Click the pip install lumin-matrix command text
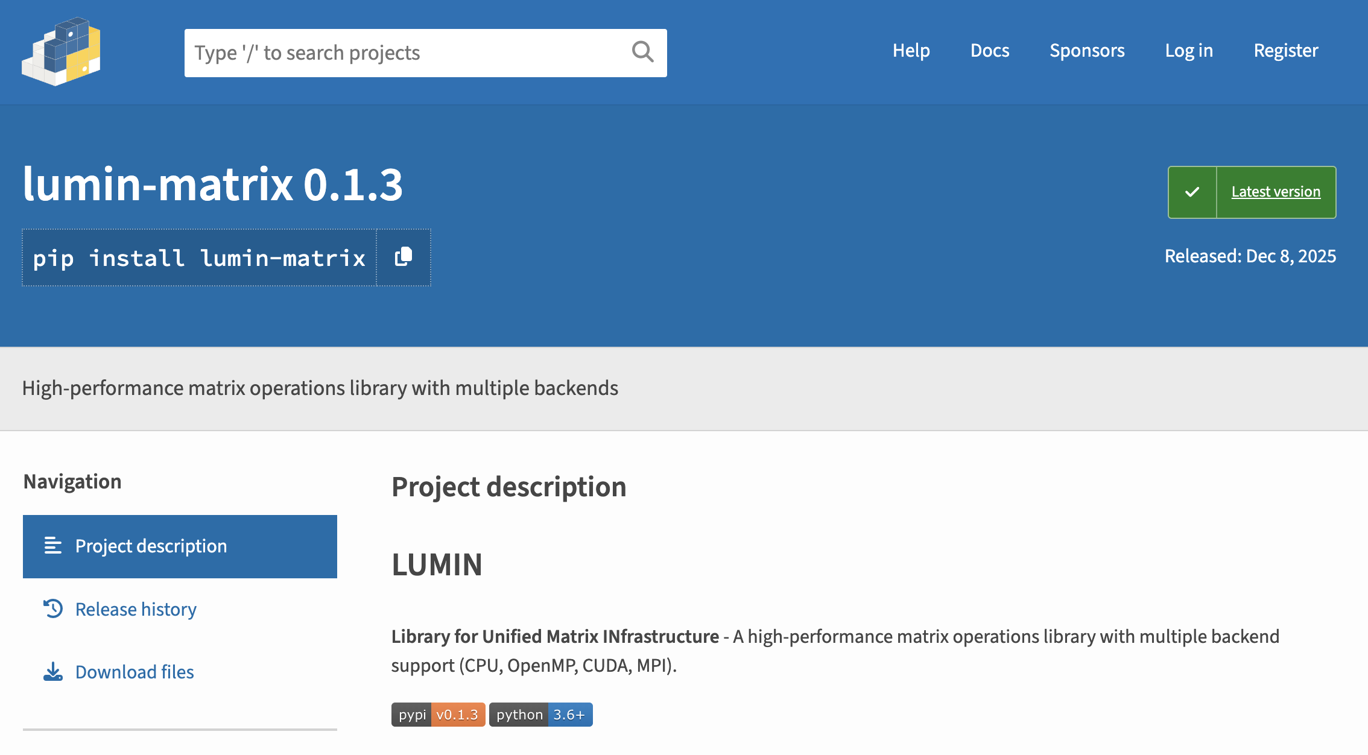Viewport: 1368px width, 755px height. (200, 258)
